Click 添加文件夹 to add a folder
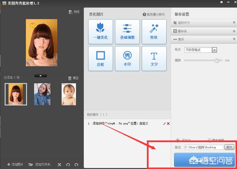Screen dimensions: 237x169 pyautogui.click(x=39, y=164)
